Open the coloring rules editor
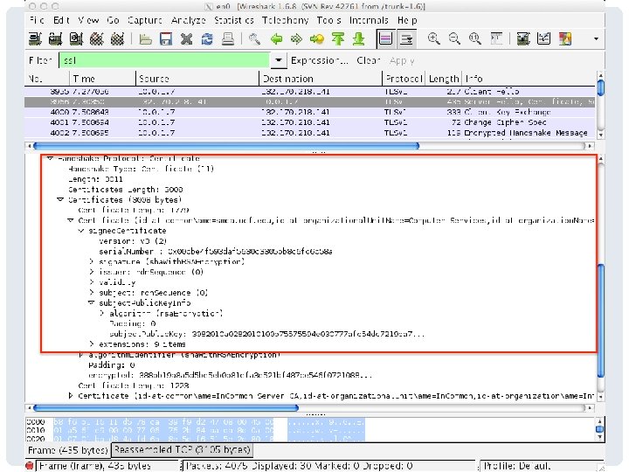629x472 pixels. tap(565, 39)
